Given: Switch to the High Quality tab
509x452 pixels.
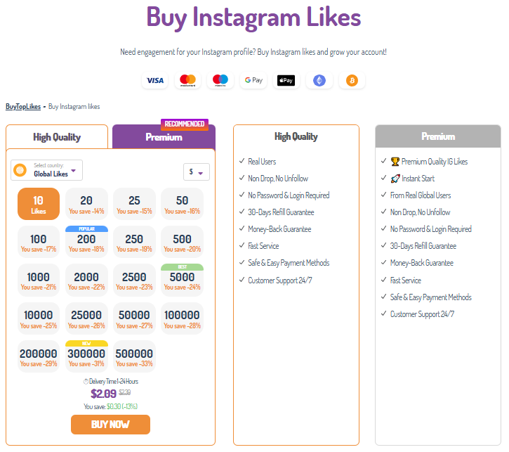Looking at the screenshot, I should (57, 137).
